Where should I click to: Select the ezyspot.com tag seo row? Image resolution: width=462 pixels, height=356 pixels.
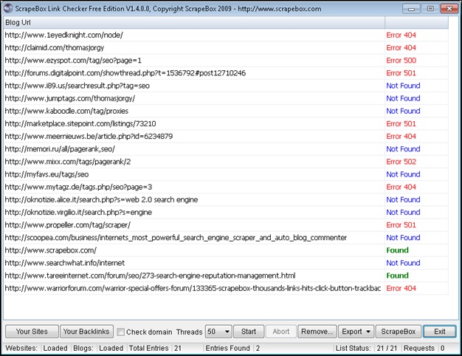226,61
